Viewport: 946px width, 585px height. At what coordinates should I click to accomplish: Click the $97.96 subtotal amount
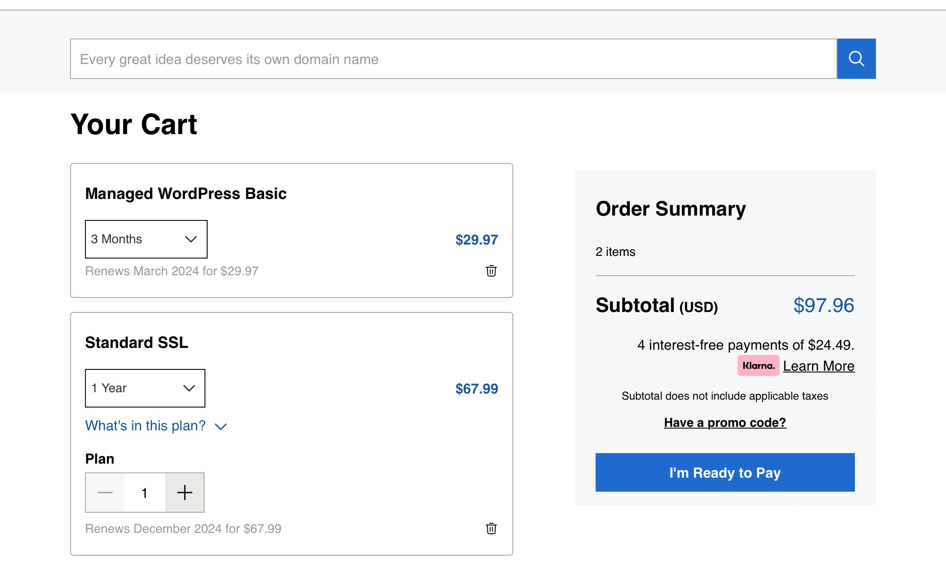coord(823,305)
